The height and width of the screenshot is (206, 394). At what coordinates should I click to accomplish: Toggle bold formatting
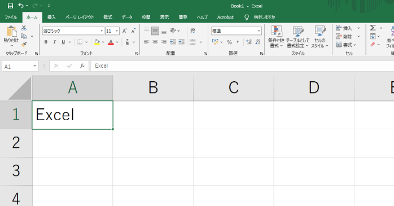tap(46, 42)
